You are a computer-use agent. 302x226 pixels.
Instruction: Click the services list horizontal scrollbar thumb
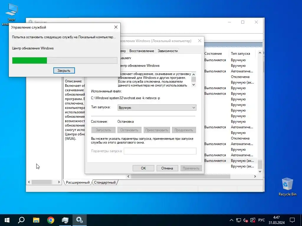point(180,177)
